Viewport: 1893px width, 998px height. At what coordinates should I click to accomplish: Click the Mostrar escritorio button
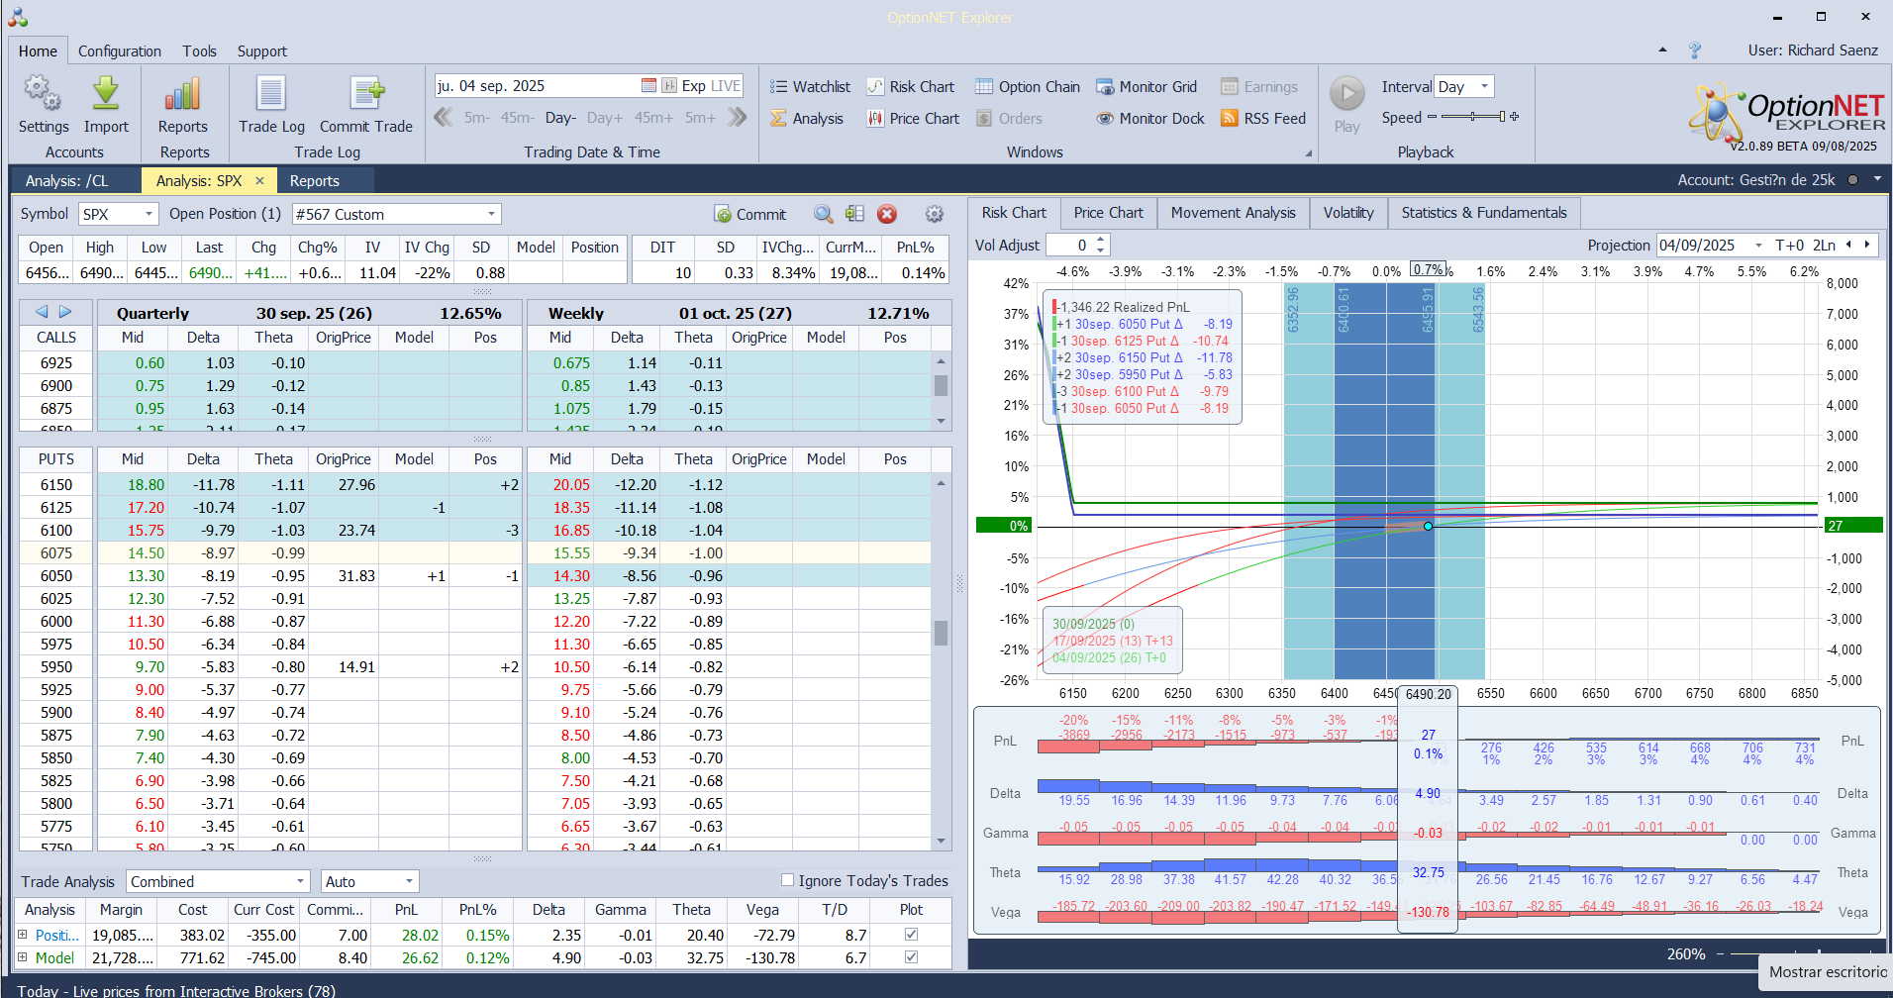[x=1828, y=972]
